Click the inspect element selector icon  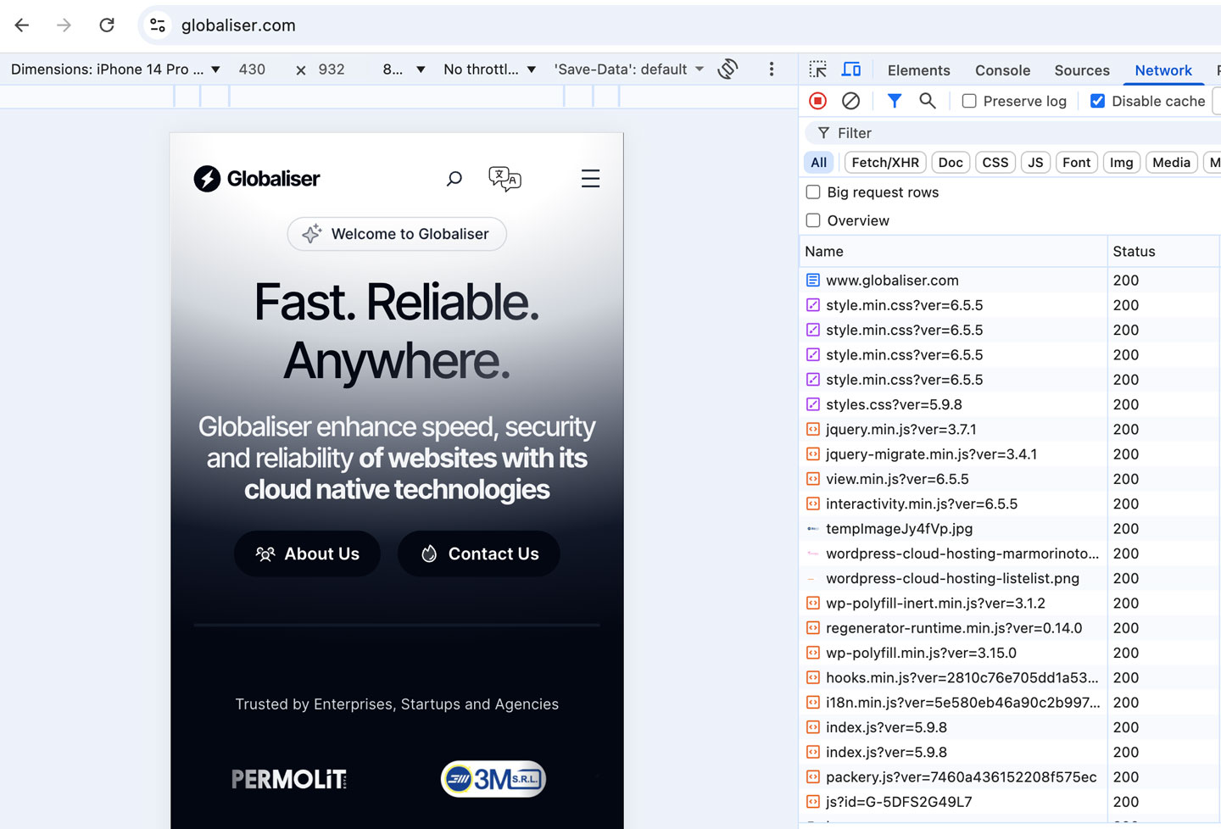(818, 70)
